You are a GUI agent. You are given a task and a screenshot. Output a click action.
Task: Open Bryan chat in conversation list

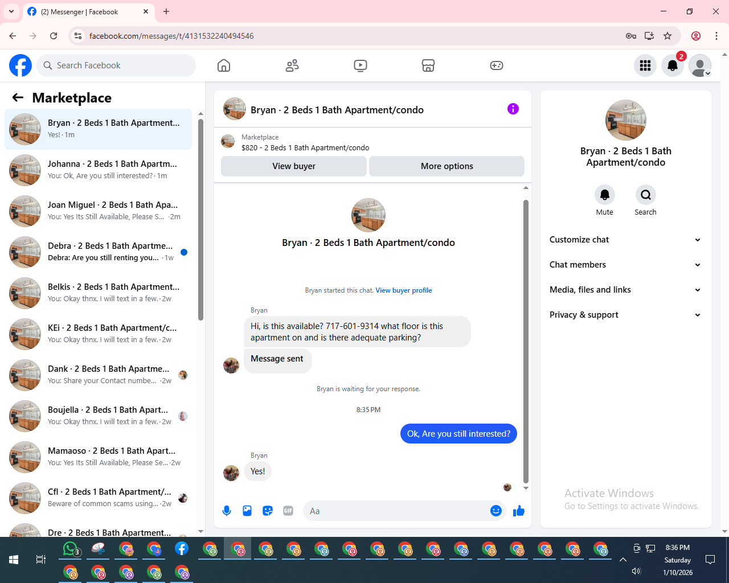(x=98, y=129)
